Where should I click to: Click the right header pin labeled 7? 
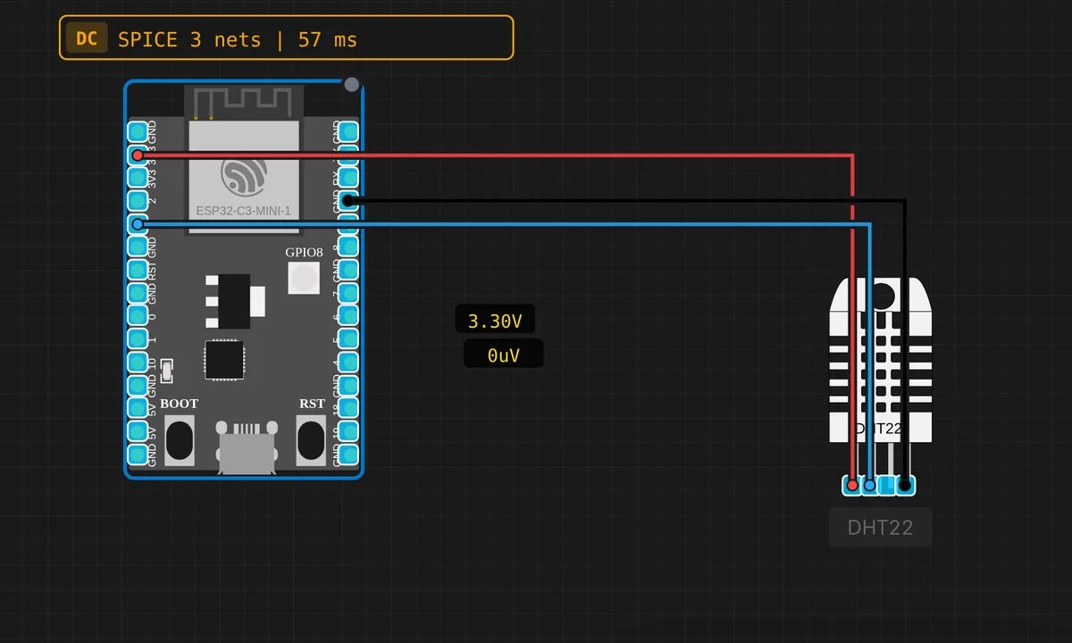click(x=349, y=293)
